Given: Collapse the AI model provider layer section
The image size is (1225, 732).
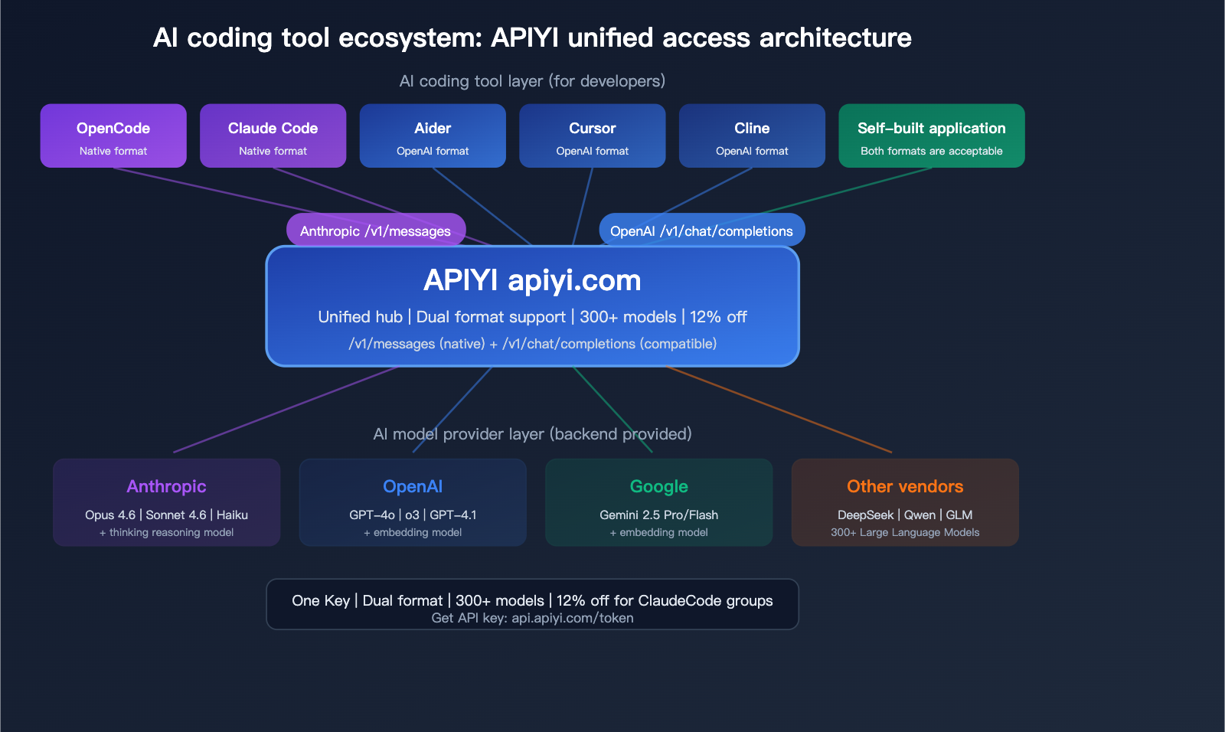Looking at the screenshot, I should point(533,434).
